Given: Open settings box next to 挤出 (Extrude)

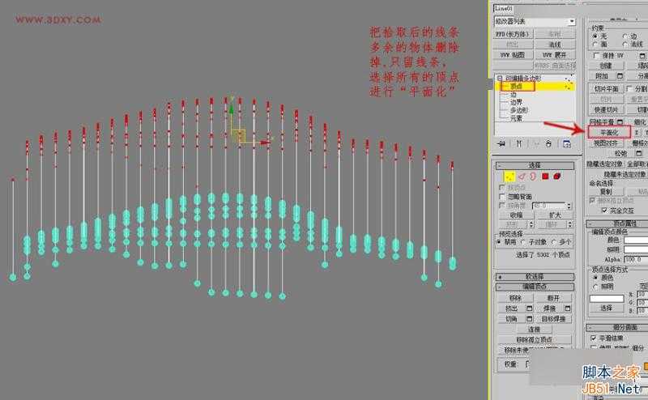Looking at the screenshot, I should pos(529,309).
